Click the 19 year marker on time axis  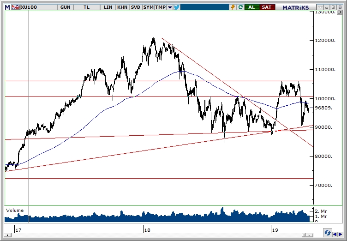pyautogui.click(x=275, y=230)
